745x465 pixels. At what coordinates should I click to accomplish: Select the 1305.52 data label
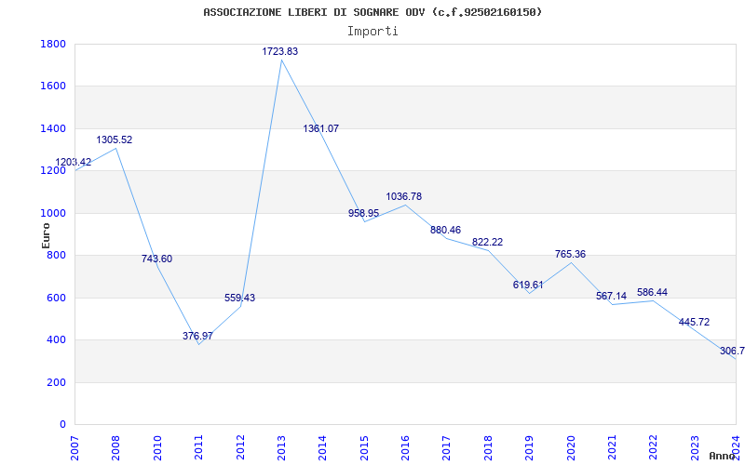coord(115,140)
